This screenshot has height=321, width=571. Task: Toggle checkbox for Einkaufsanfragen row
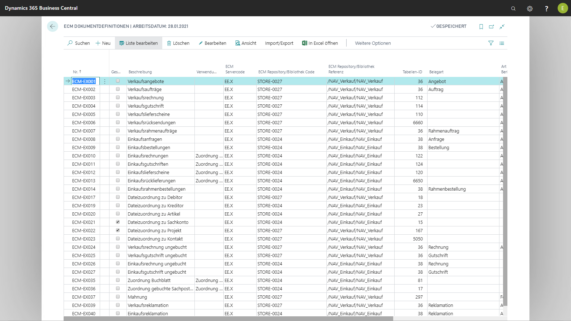(x=118, y=139)
